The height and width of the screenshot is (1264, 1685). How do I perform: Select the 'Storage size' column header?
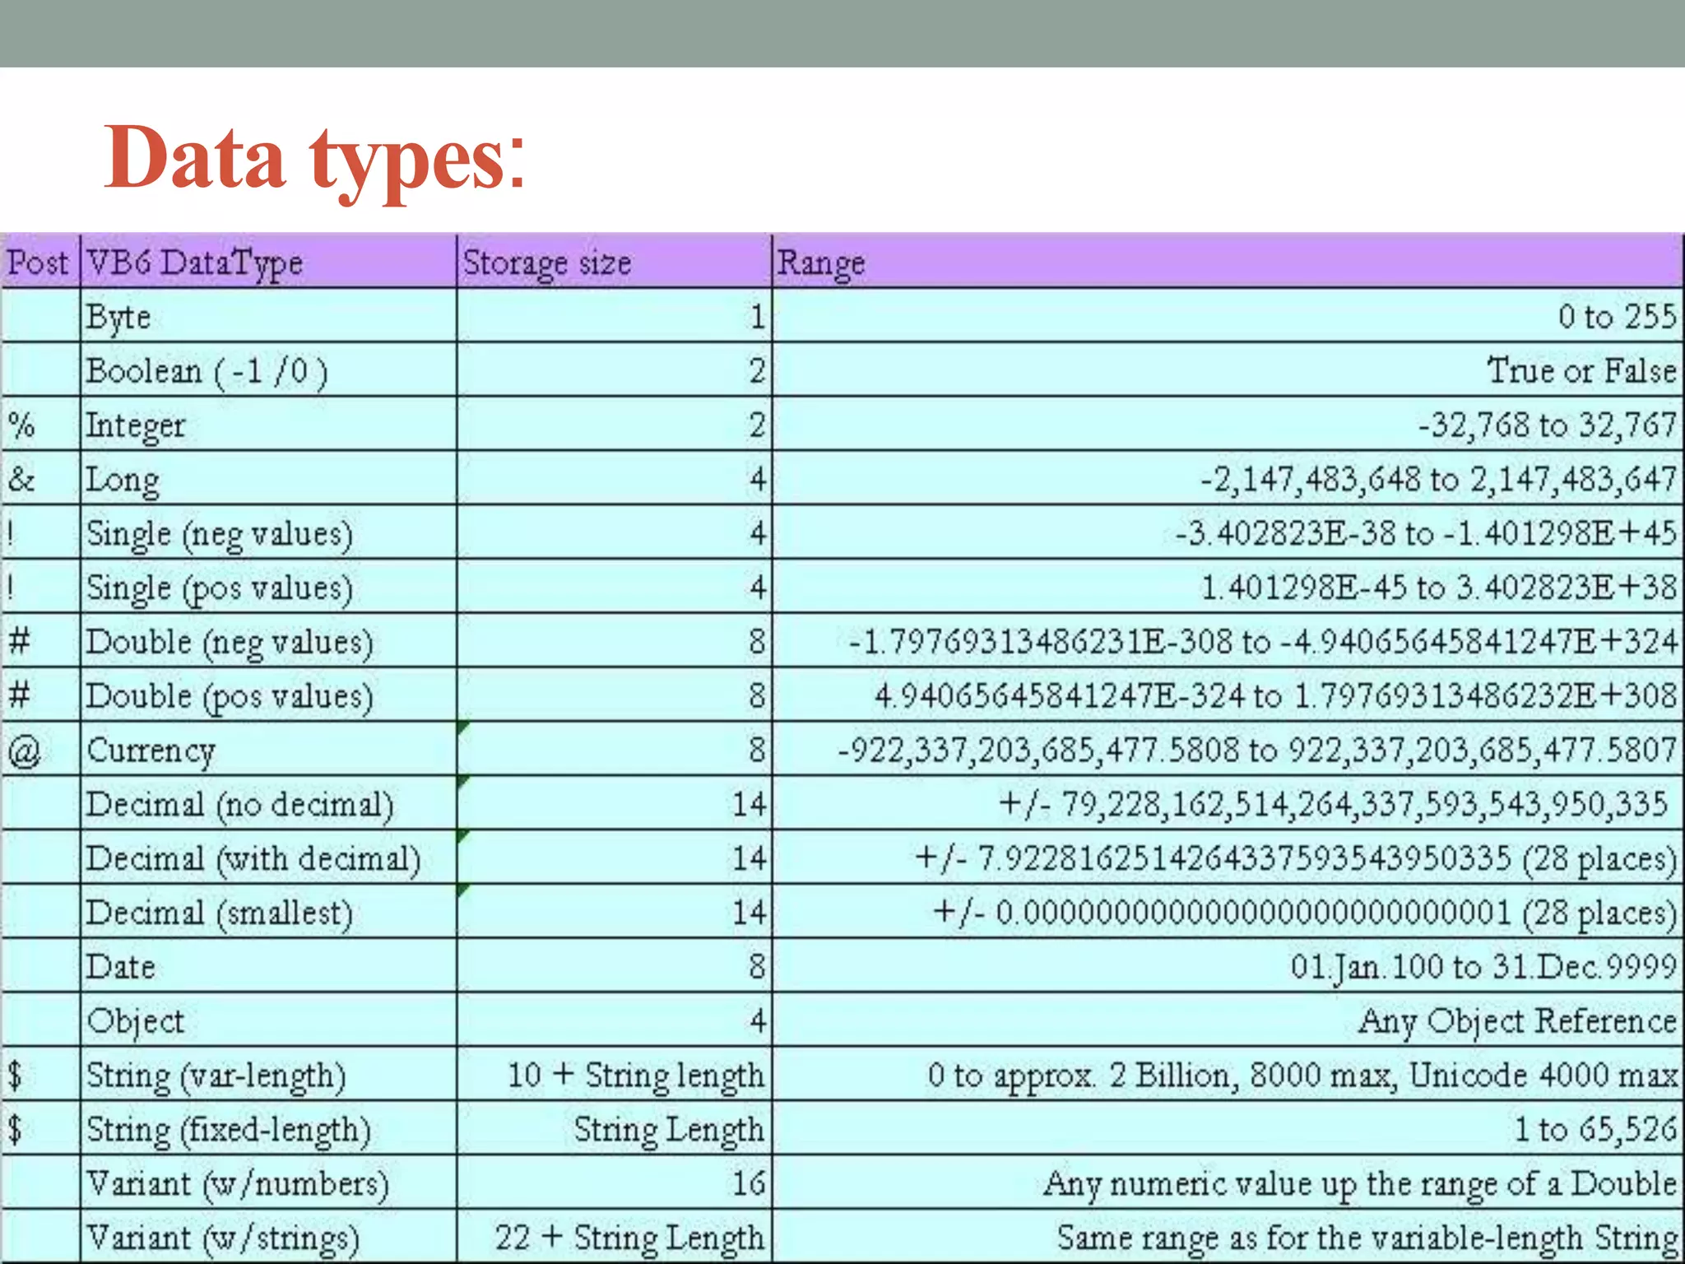(x=615, y=263)
